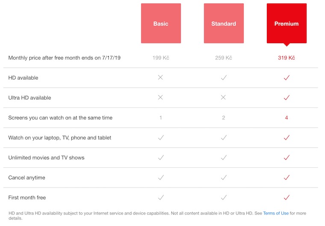Click the Basic Ultra HD X icon

coord(161,98)
